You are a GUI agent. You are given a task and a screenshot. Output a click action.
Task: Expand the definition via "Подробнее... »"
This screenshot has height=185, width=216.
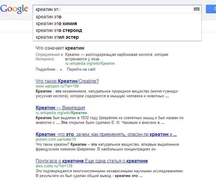pos(49,69)
